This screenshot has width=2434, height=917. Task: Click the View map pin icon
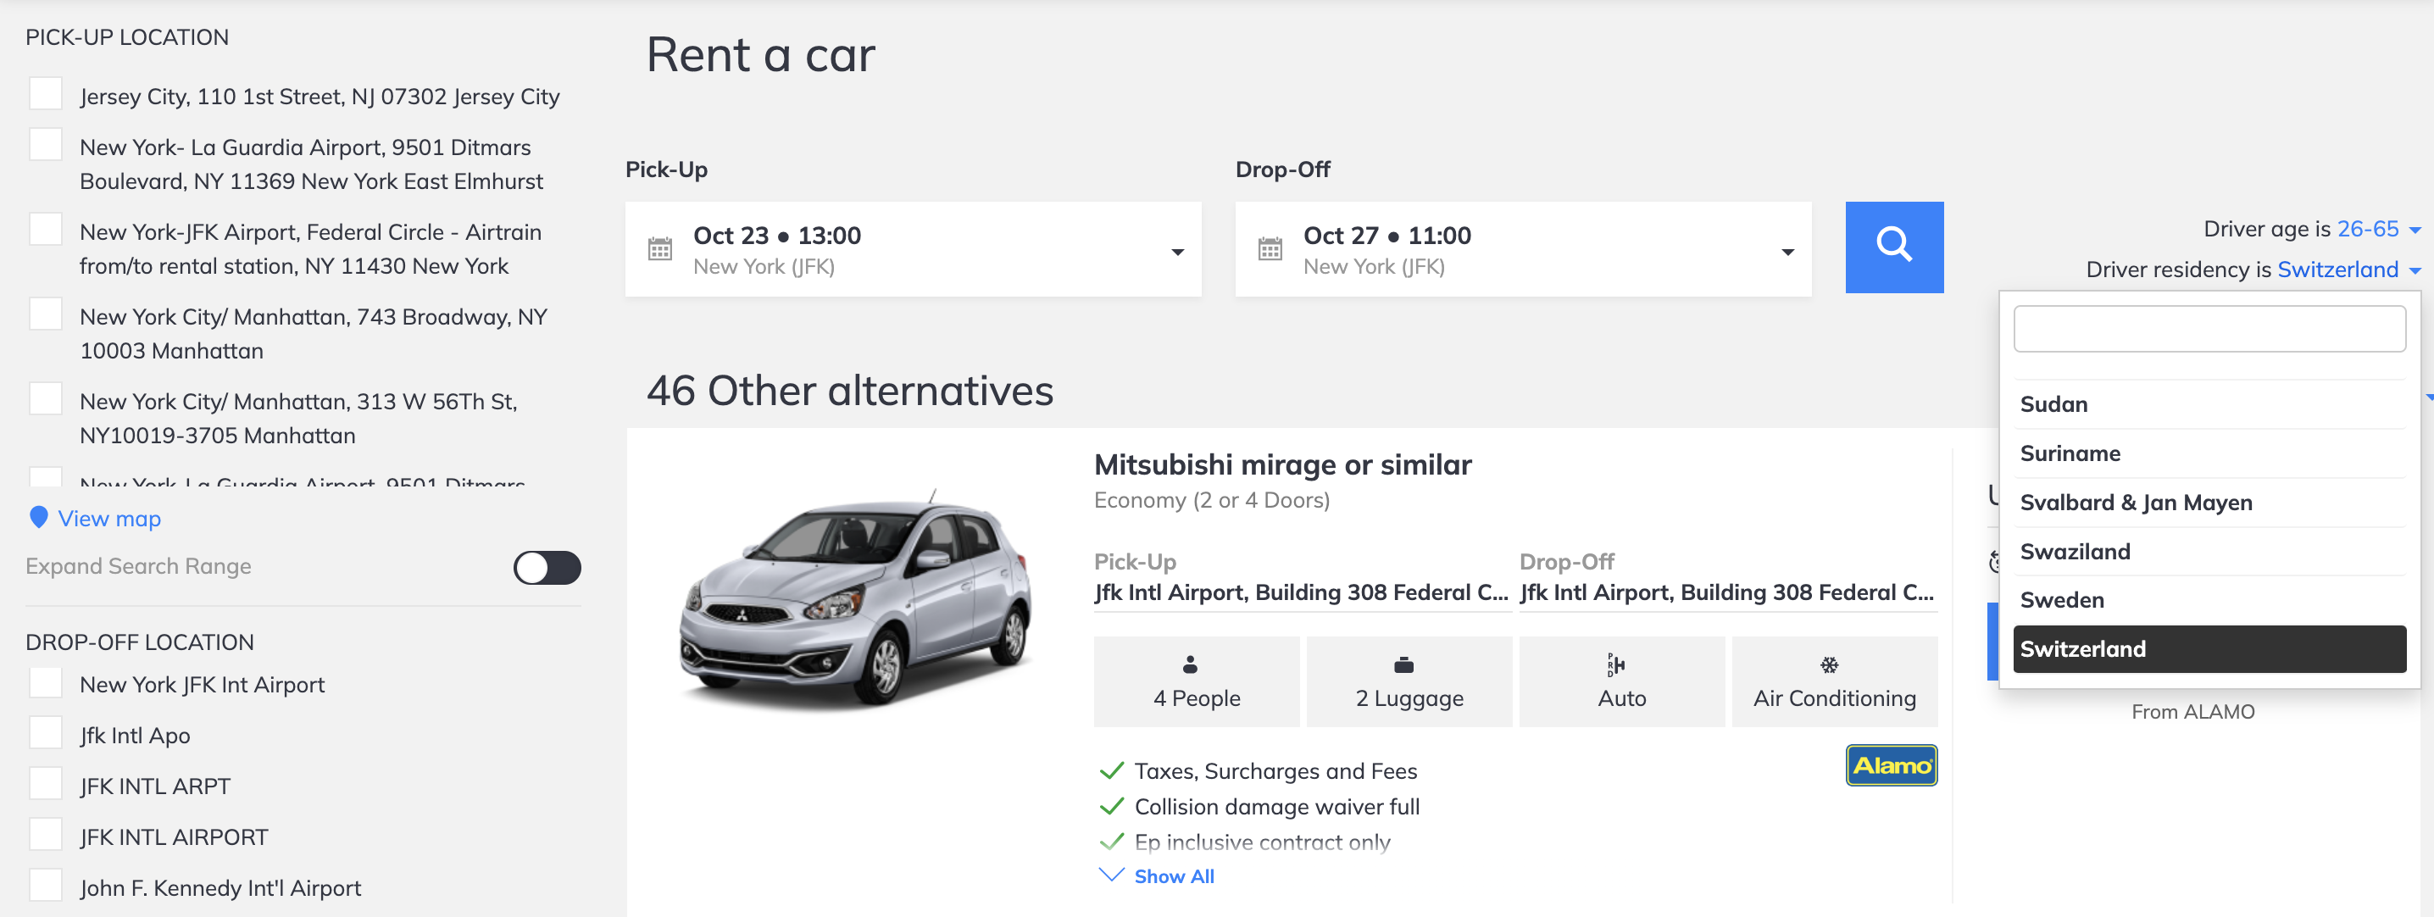pos(39,517)
